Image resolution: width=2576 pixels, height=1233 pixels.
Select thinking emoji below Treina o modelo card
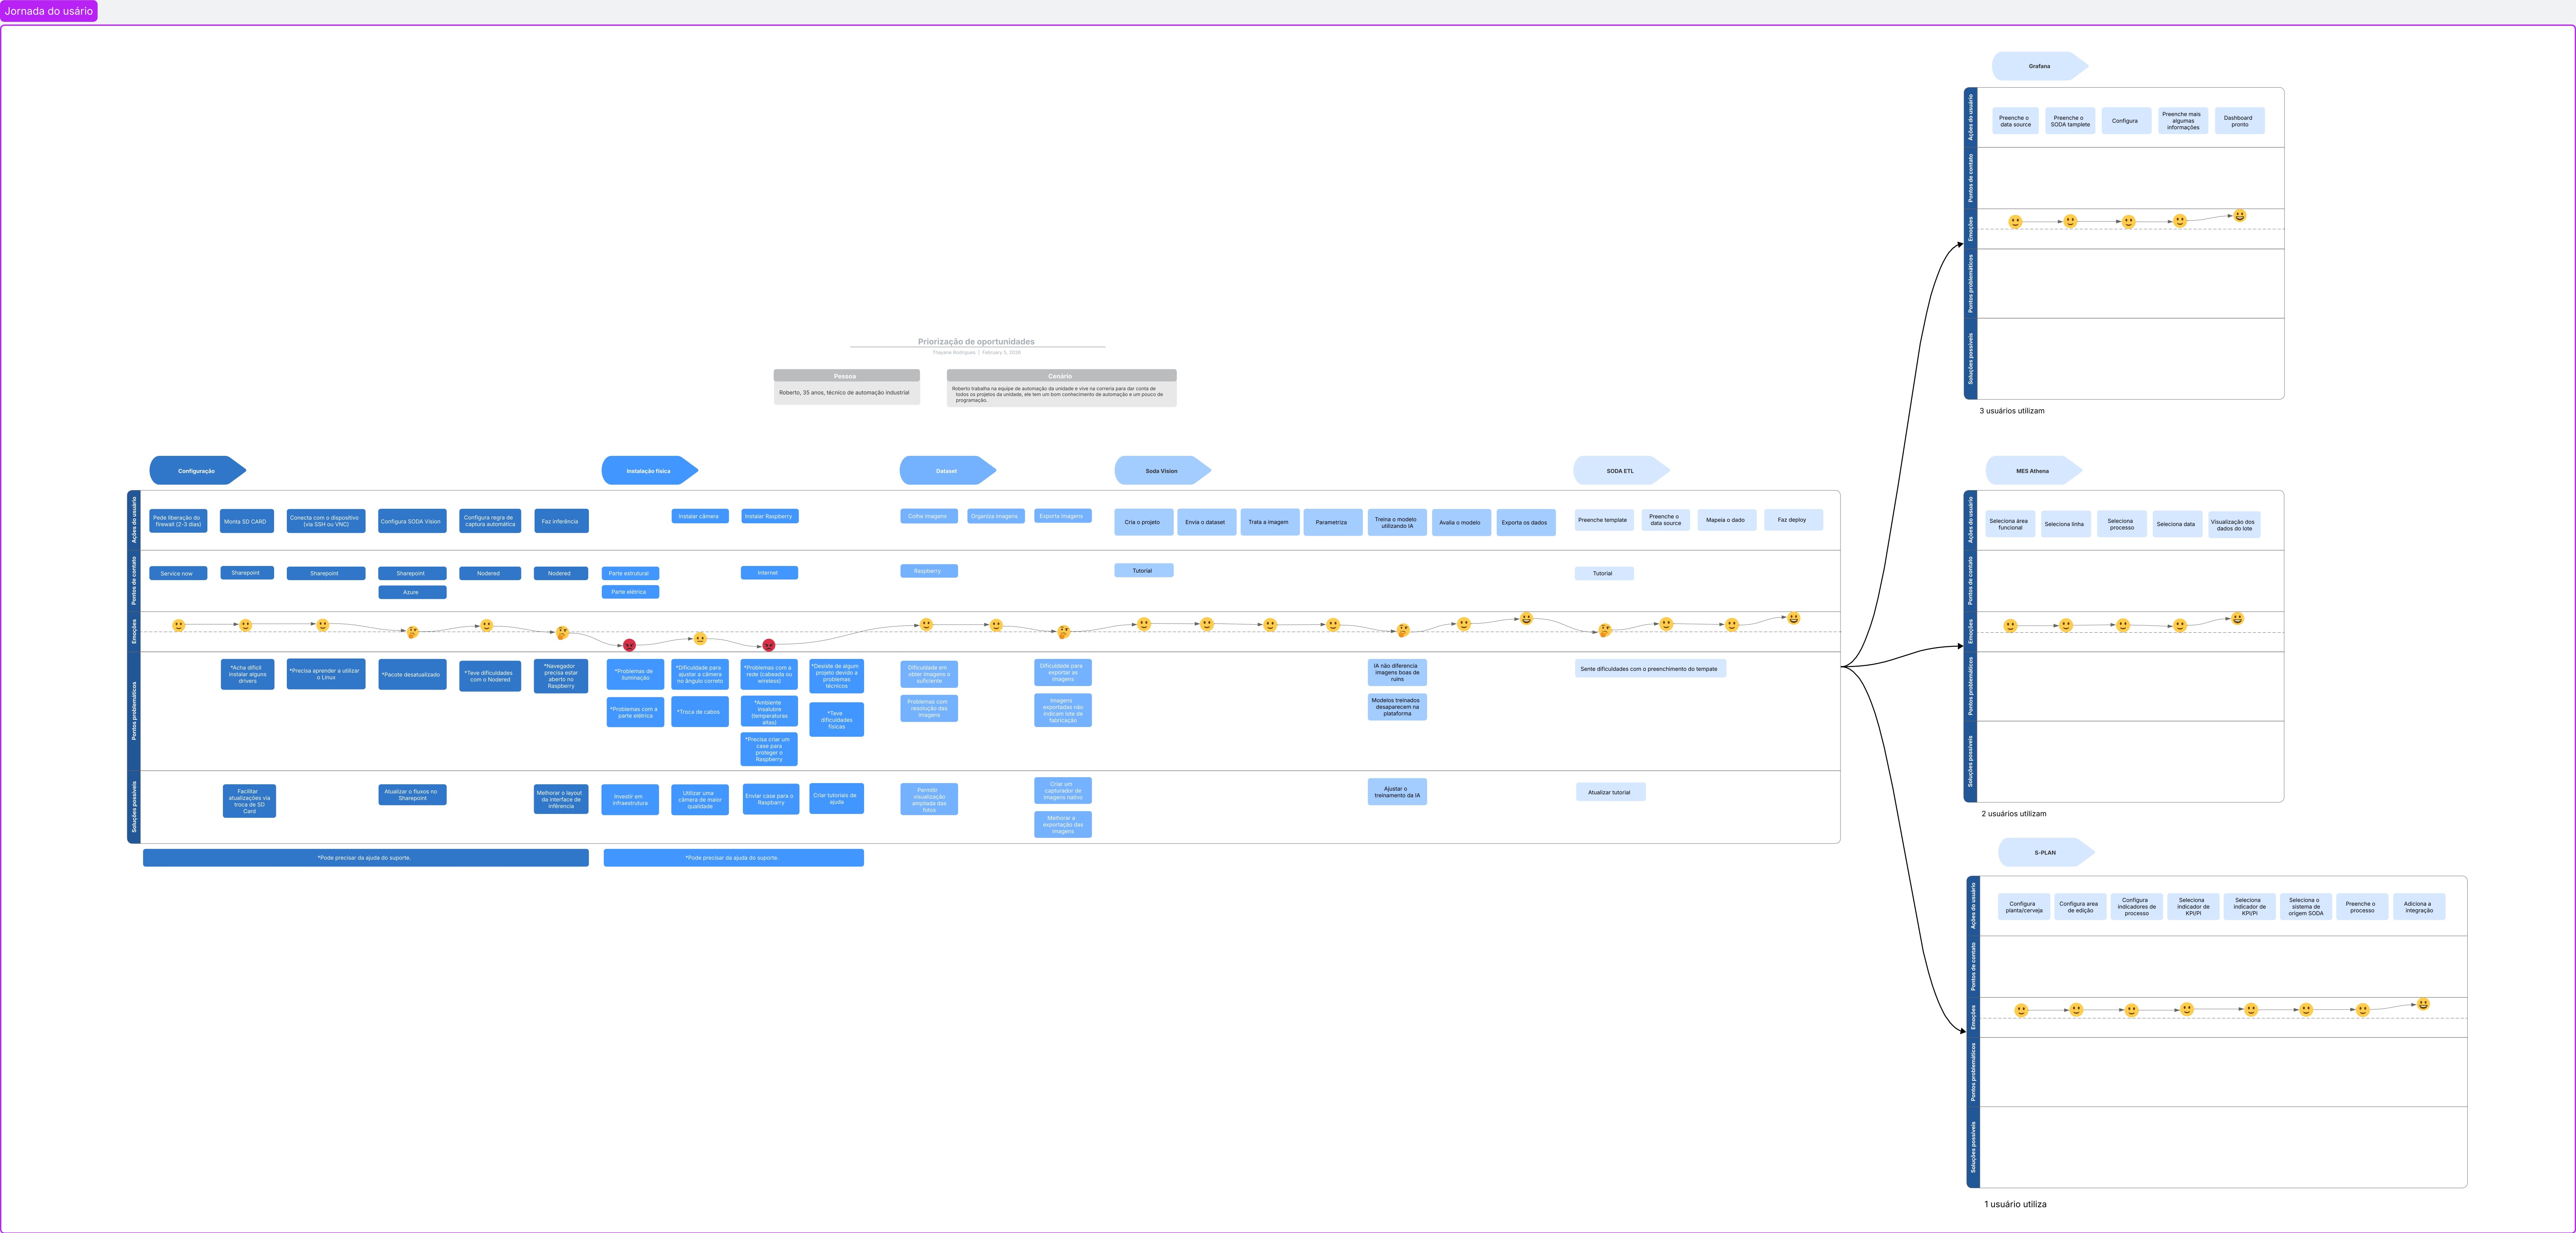pos(1403,631)
